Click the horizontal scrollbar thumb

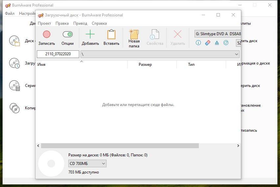point(120,146)
